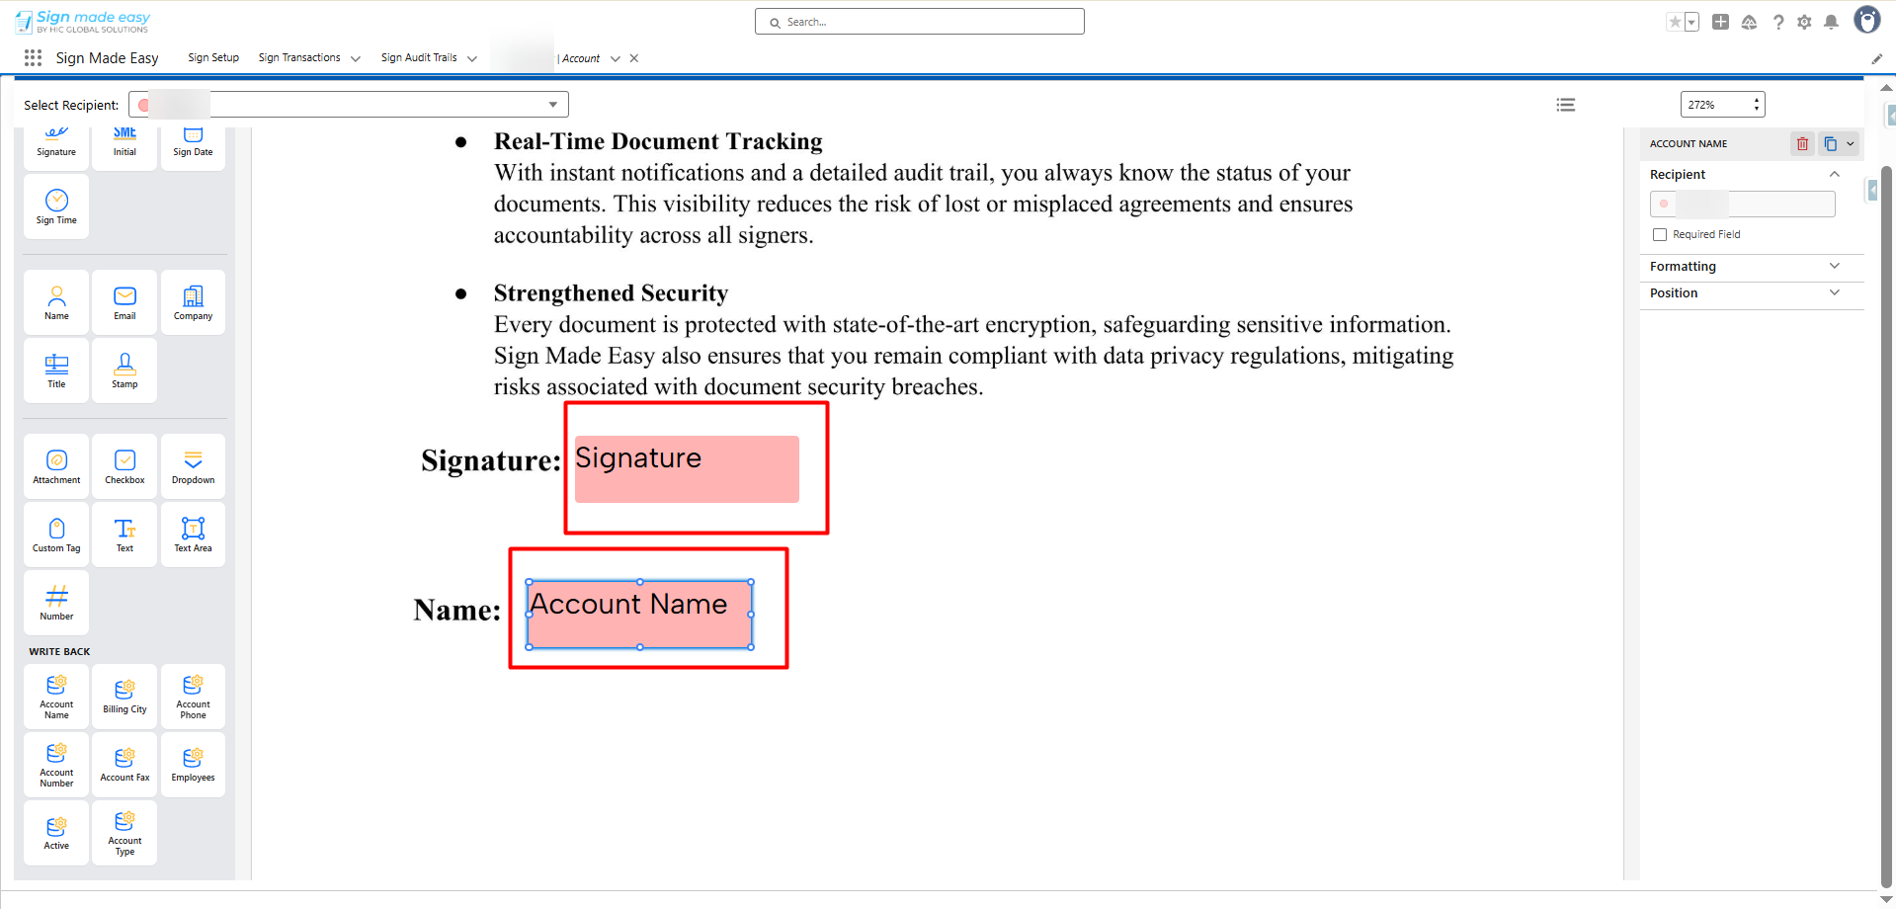Select the Account Name write-back tool
1896x909 pixels.
coord(56,697)
